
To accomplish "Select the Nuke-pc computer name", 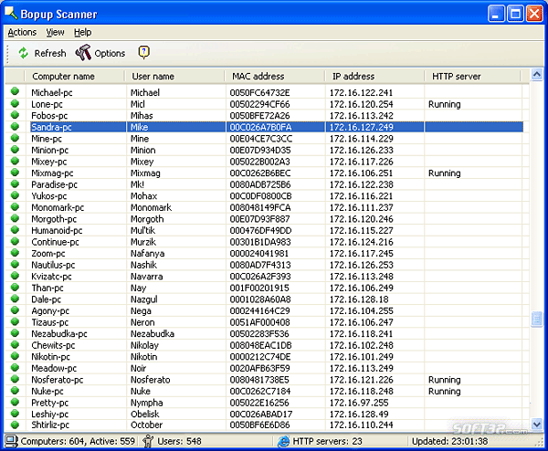I will [47, 391].
